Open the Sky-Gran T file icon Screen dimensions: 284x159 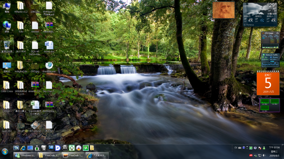(49, 87)
